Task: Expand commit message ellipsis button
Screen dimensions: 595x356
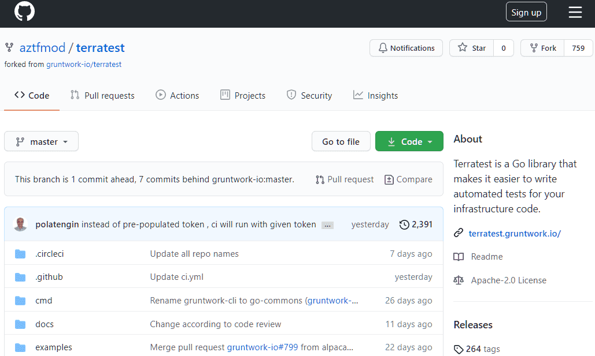Action: [x=327, y=225]
